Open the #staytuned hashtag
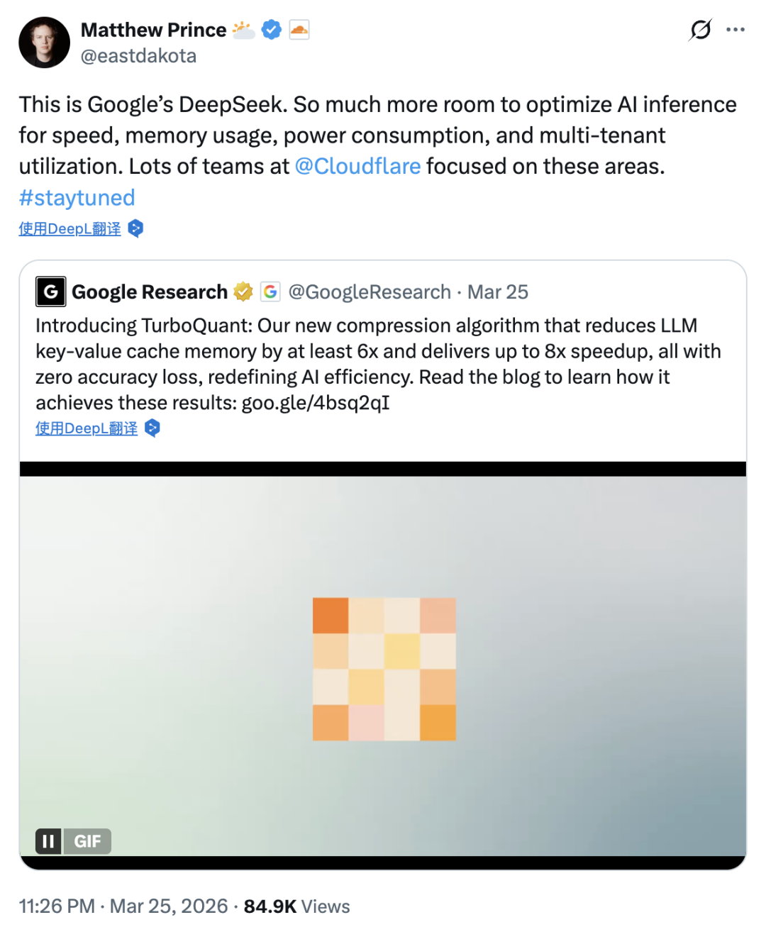Screen dimensions: 766x927 click(x=77, y=197)
